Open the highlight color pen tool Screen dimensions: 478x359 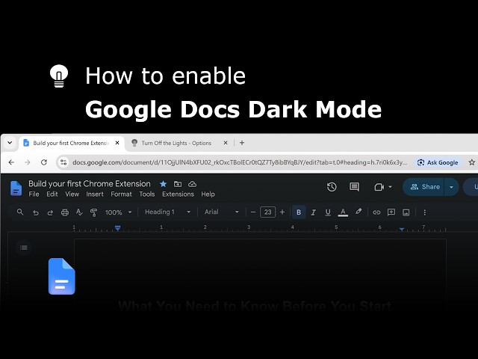click(x=358, y=212)
